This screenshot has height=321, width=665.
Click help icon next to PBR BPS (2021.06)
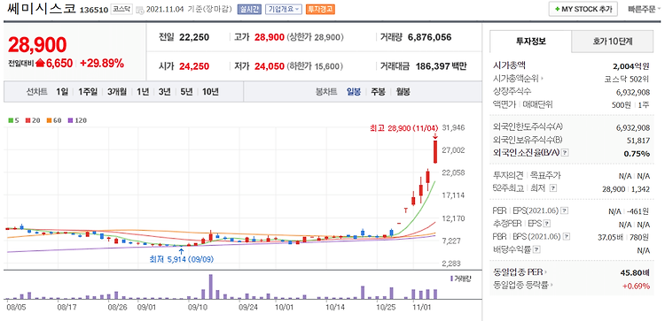click(567, 236)
